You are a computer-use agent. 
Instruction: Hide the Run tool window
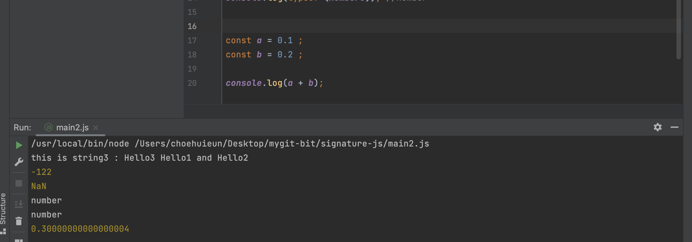[675, 127]
